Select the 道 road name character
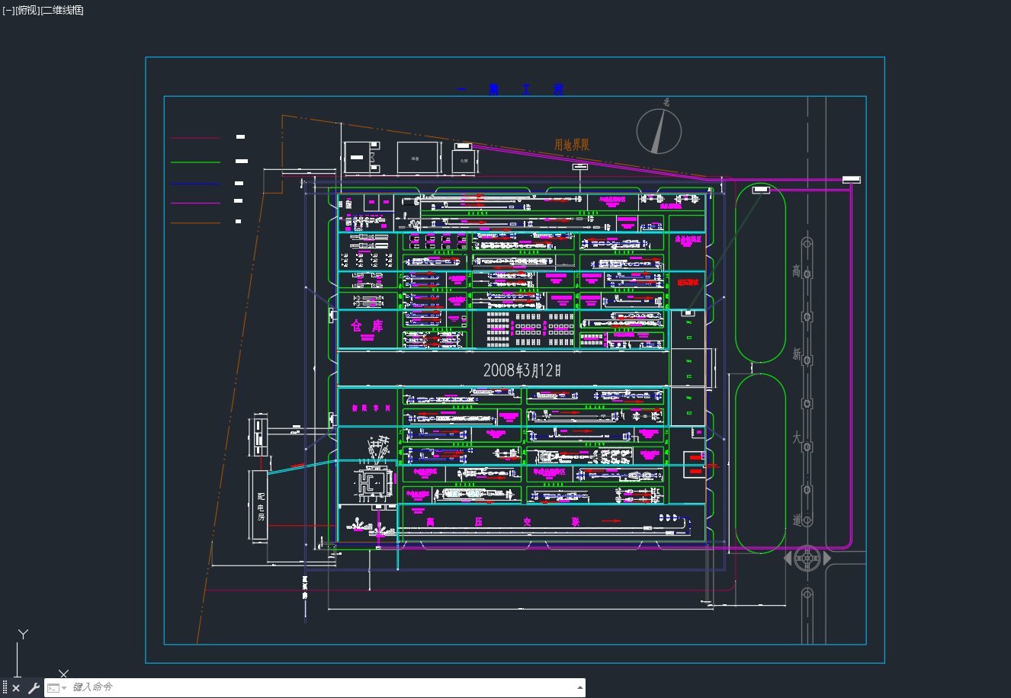This screenshot has height=698, width=1011. click(797, 520)
